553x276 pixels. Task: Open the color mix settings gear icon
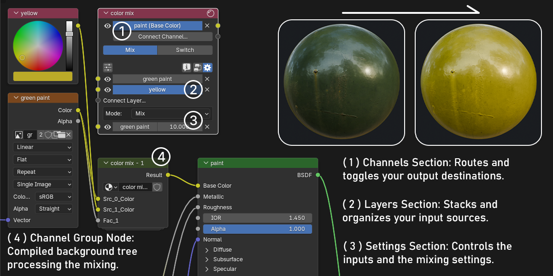[208, 68]
